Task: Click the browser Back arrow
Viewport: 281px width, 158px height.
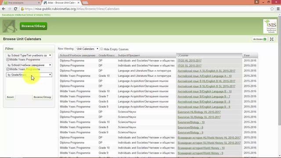Action: 4,9
